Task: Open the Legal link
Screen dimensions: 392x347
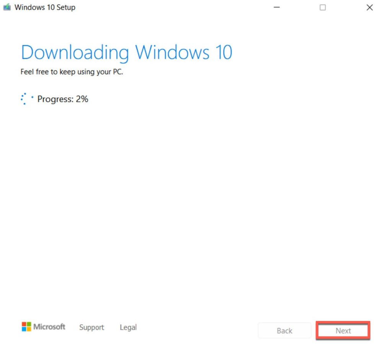Action: coord(128,327)
